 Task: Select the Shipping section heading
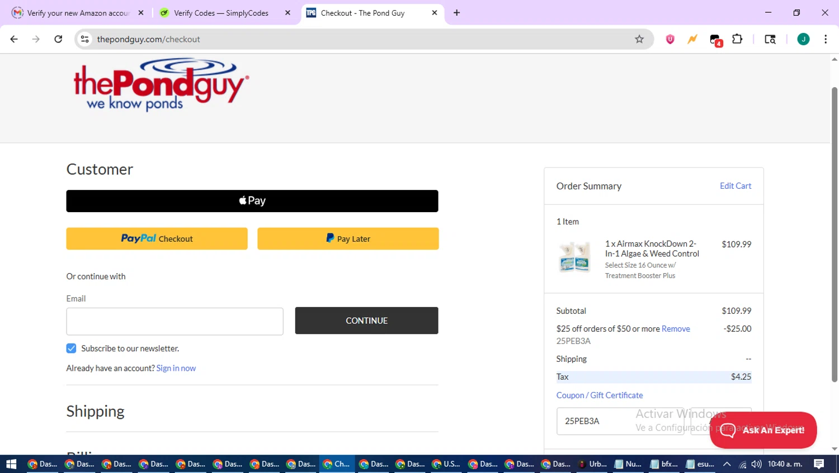tap(96, 412)
